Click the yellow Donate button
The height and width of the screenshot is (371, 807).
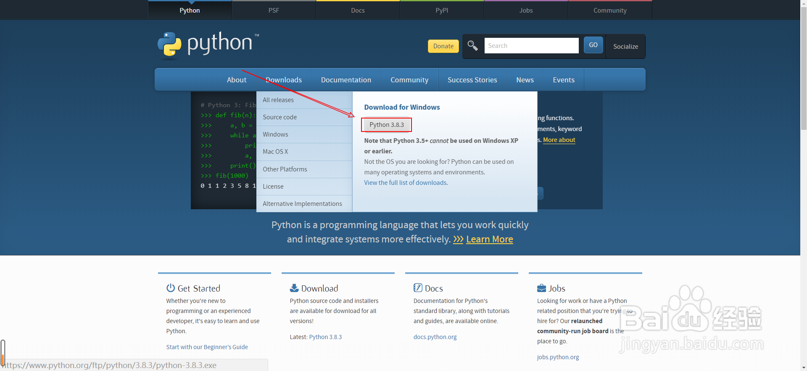tap(443, 46)
